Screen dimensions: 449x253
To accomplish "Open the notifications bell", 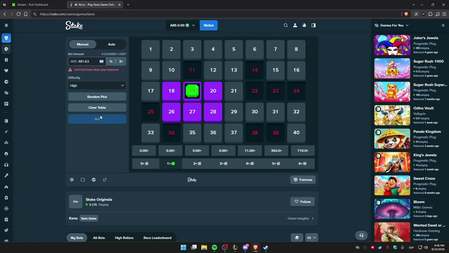I will pyautogui.click(x=304, y=25).
